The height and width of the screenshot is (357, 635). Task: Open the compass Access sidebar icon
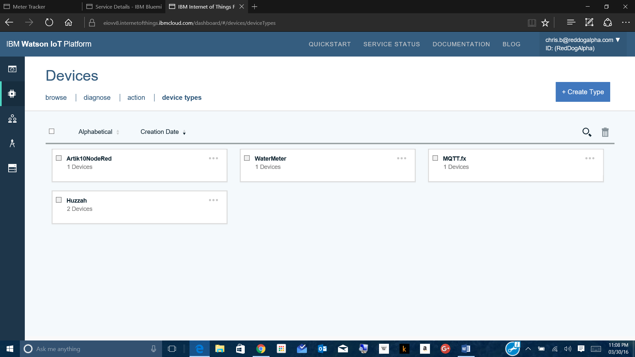12,143
